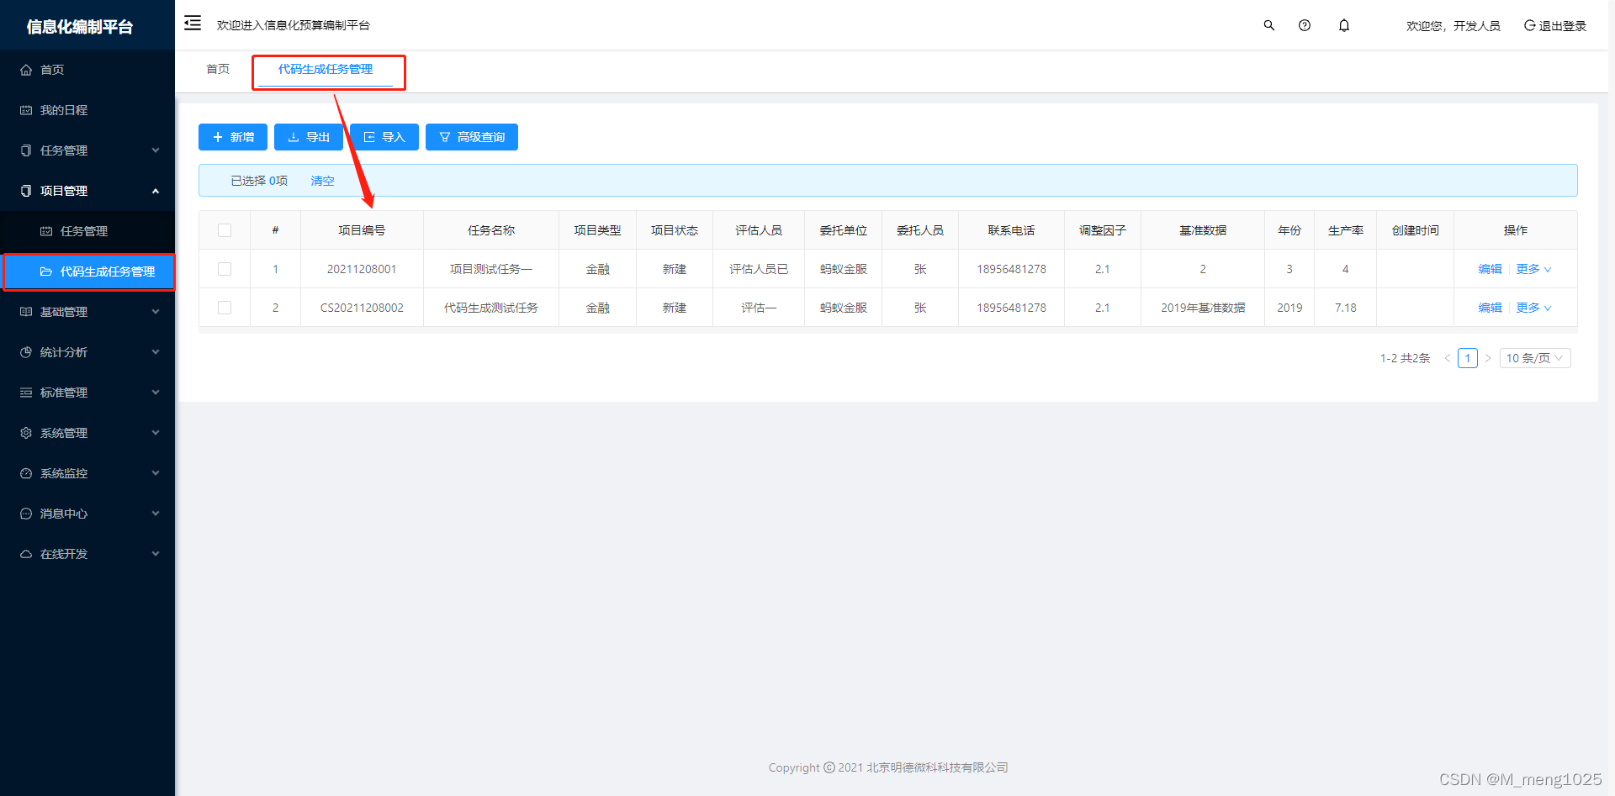
Task: Check the row for 20211208001
Action: click(x=225, y=269)
